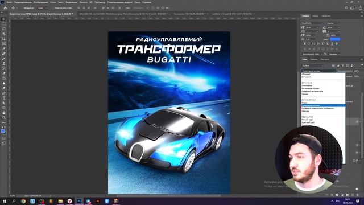
Task: Switch to the Абзац panel tab
Action: 315,16
